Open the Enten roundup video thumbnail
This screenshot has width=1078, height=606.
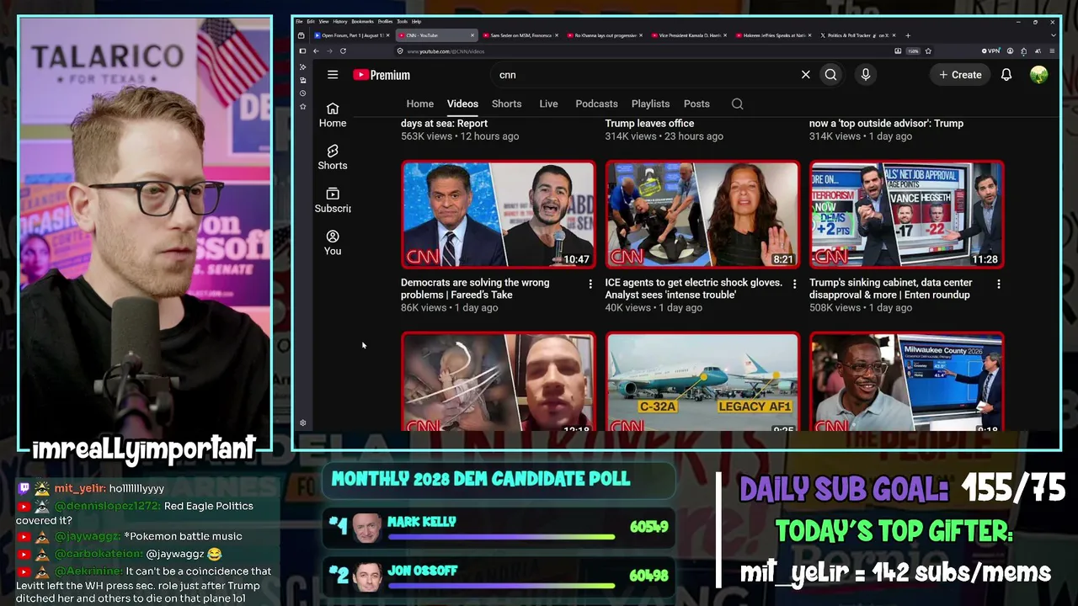click(x=906, y=215)
